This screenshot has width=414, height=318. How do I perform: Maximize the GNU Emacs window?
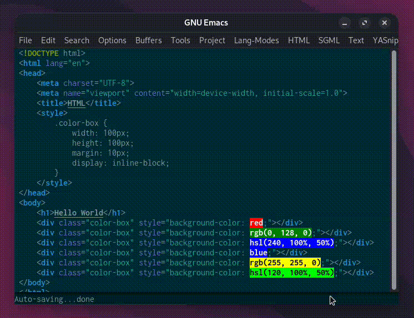(x=365, y=23)
